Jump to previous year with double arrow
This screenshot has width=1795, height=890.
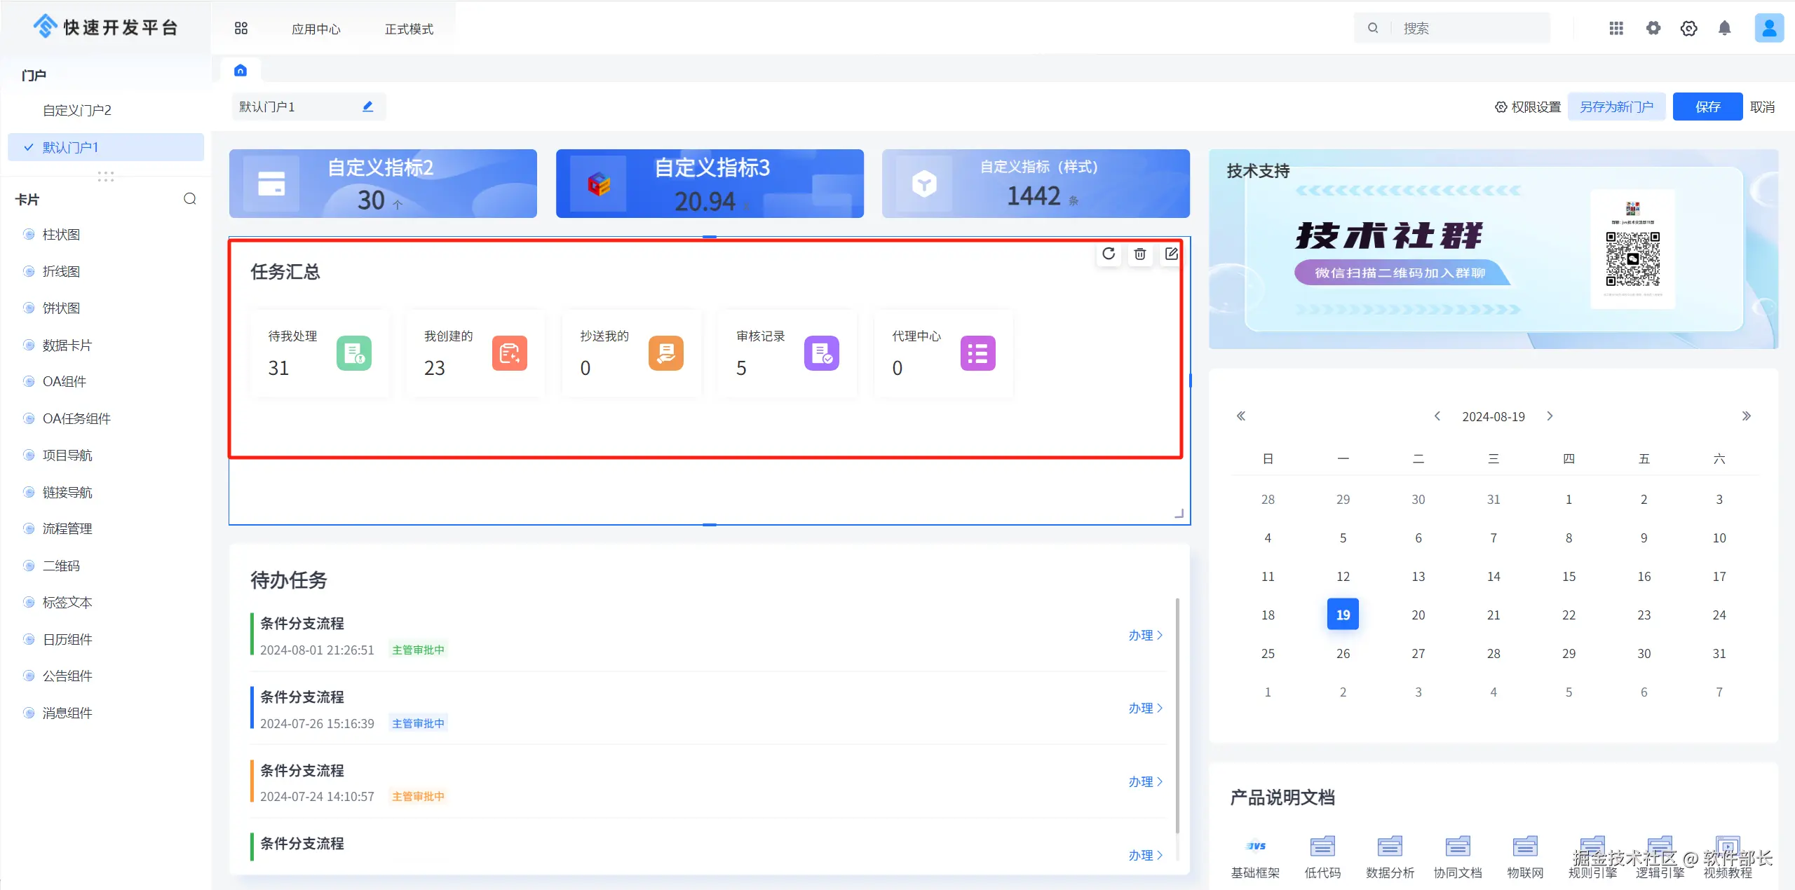point(1240,416)
